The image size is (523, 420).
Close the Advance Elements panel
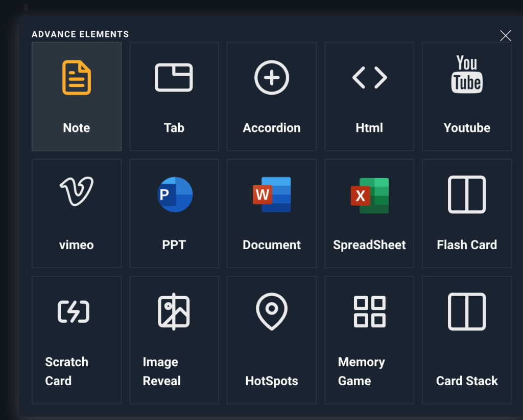click(505, 35)
